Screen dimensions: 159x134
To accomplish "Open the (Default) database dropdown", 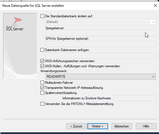I will coord(153,22).
